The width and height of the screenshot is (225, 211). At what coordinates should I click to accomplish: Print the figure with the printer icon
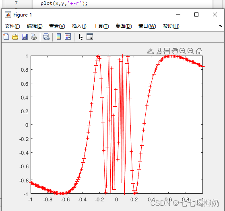(x=34, y=37)
